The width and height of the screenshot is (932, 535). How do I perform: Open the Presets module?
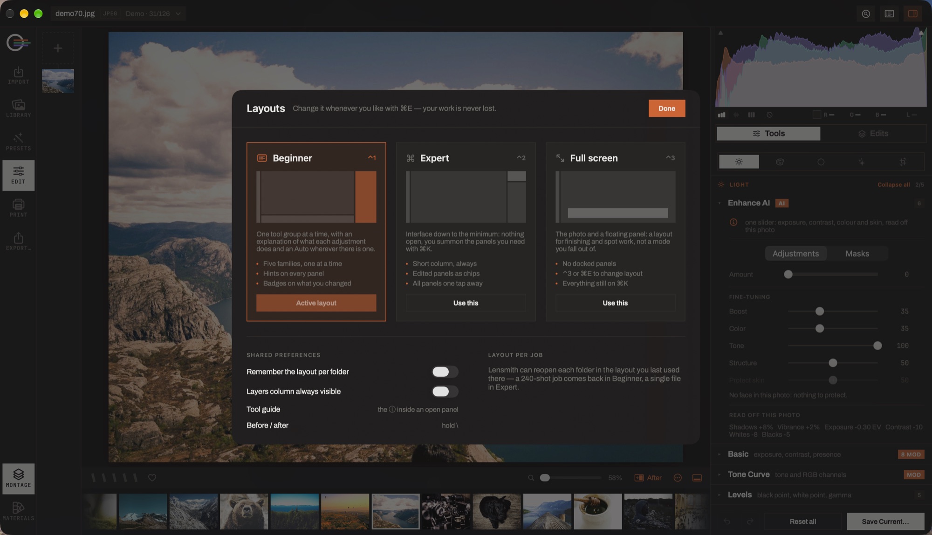click(x=18, y=142)
